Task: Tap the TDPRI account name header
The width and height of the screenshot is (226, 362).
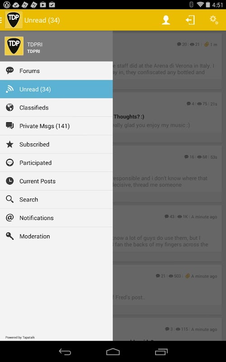Action: point(35,44)
